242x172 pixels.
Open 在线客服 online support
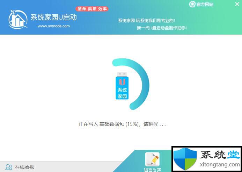coord(20,167)
